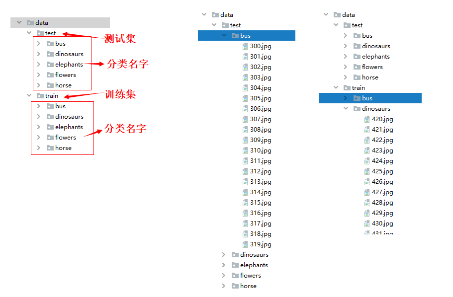Click the bus folder icon in test
This screenshot has height=297, width=453.
tap(50, 43)
